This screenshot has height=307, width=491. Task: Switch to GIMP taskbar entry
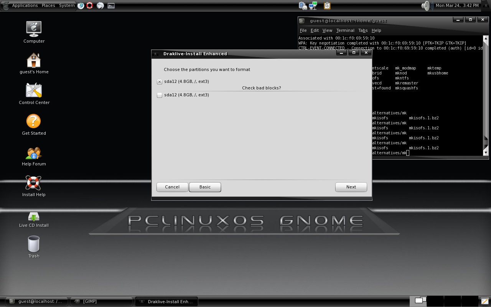click(101, 301)
